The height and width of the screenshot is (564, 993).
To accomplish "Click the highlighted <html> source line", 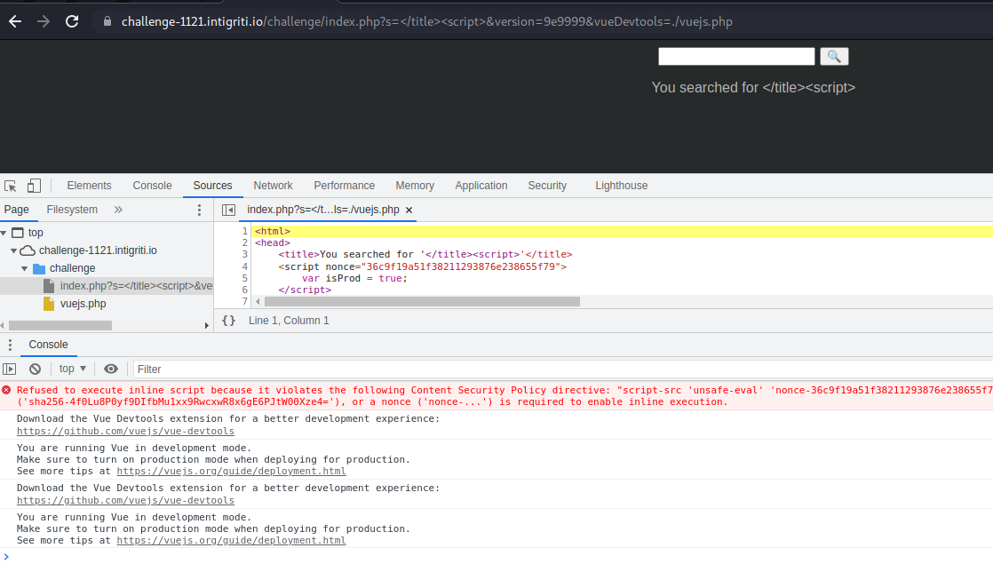I will point(623,231).
